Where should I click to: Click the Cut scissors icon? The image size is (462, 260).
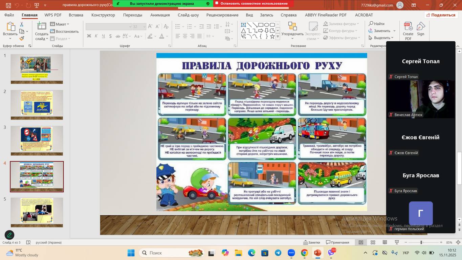tap(22, 24)
